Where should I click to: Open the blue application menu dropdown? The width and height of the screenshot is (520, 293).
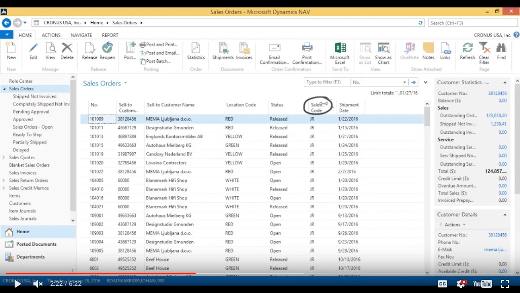click(x=7, y=34)
